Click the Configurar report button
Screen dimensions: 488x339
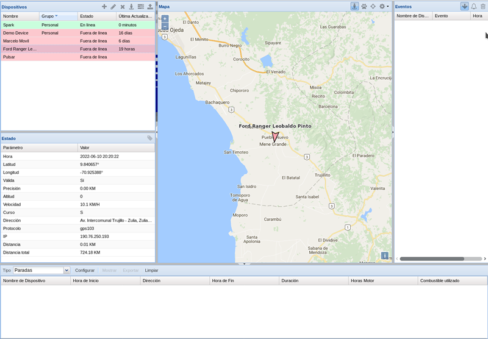tap(85, 270)
